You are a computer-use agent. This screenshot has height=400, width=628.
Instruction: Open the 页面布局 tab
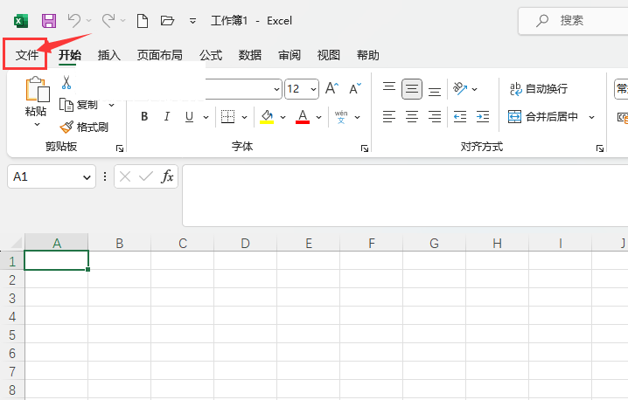[x=159, y=55]
